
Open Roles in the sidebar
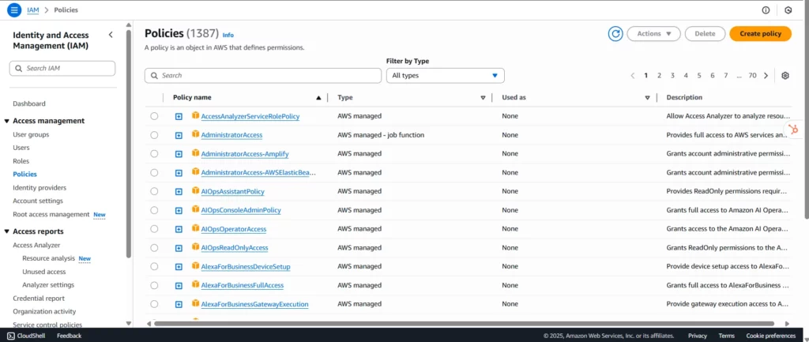(21, 161)
